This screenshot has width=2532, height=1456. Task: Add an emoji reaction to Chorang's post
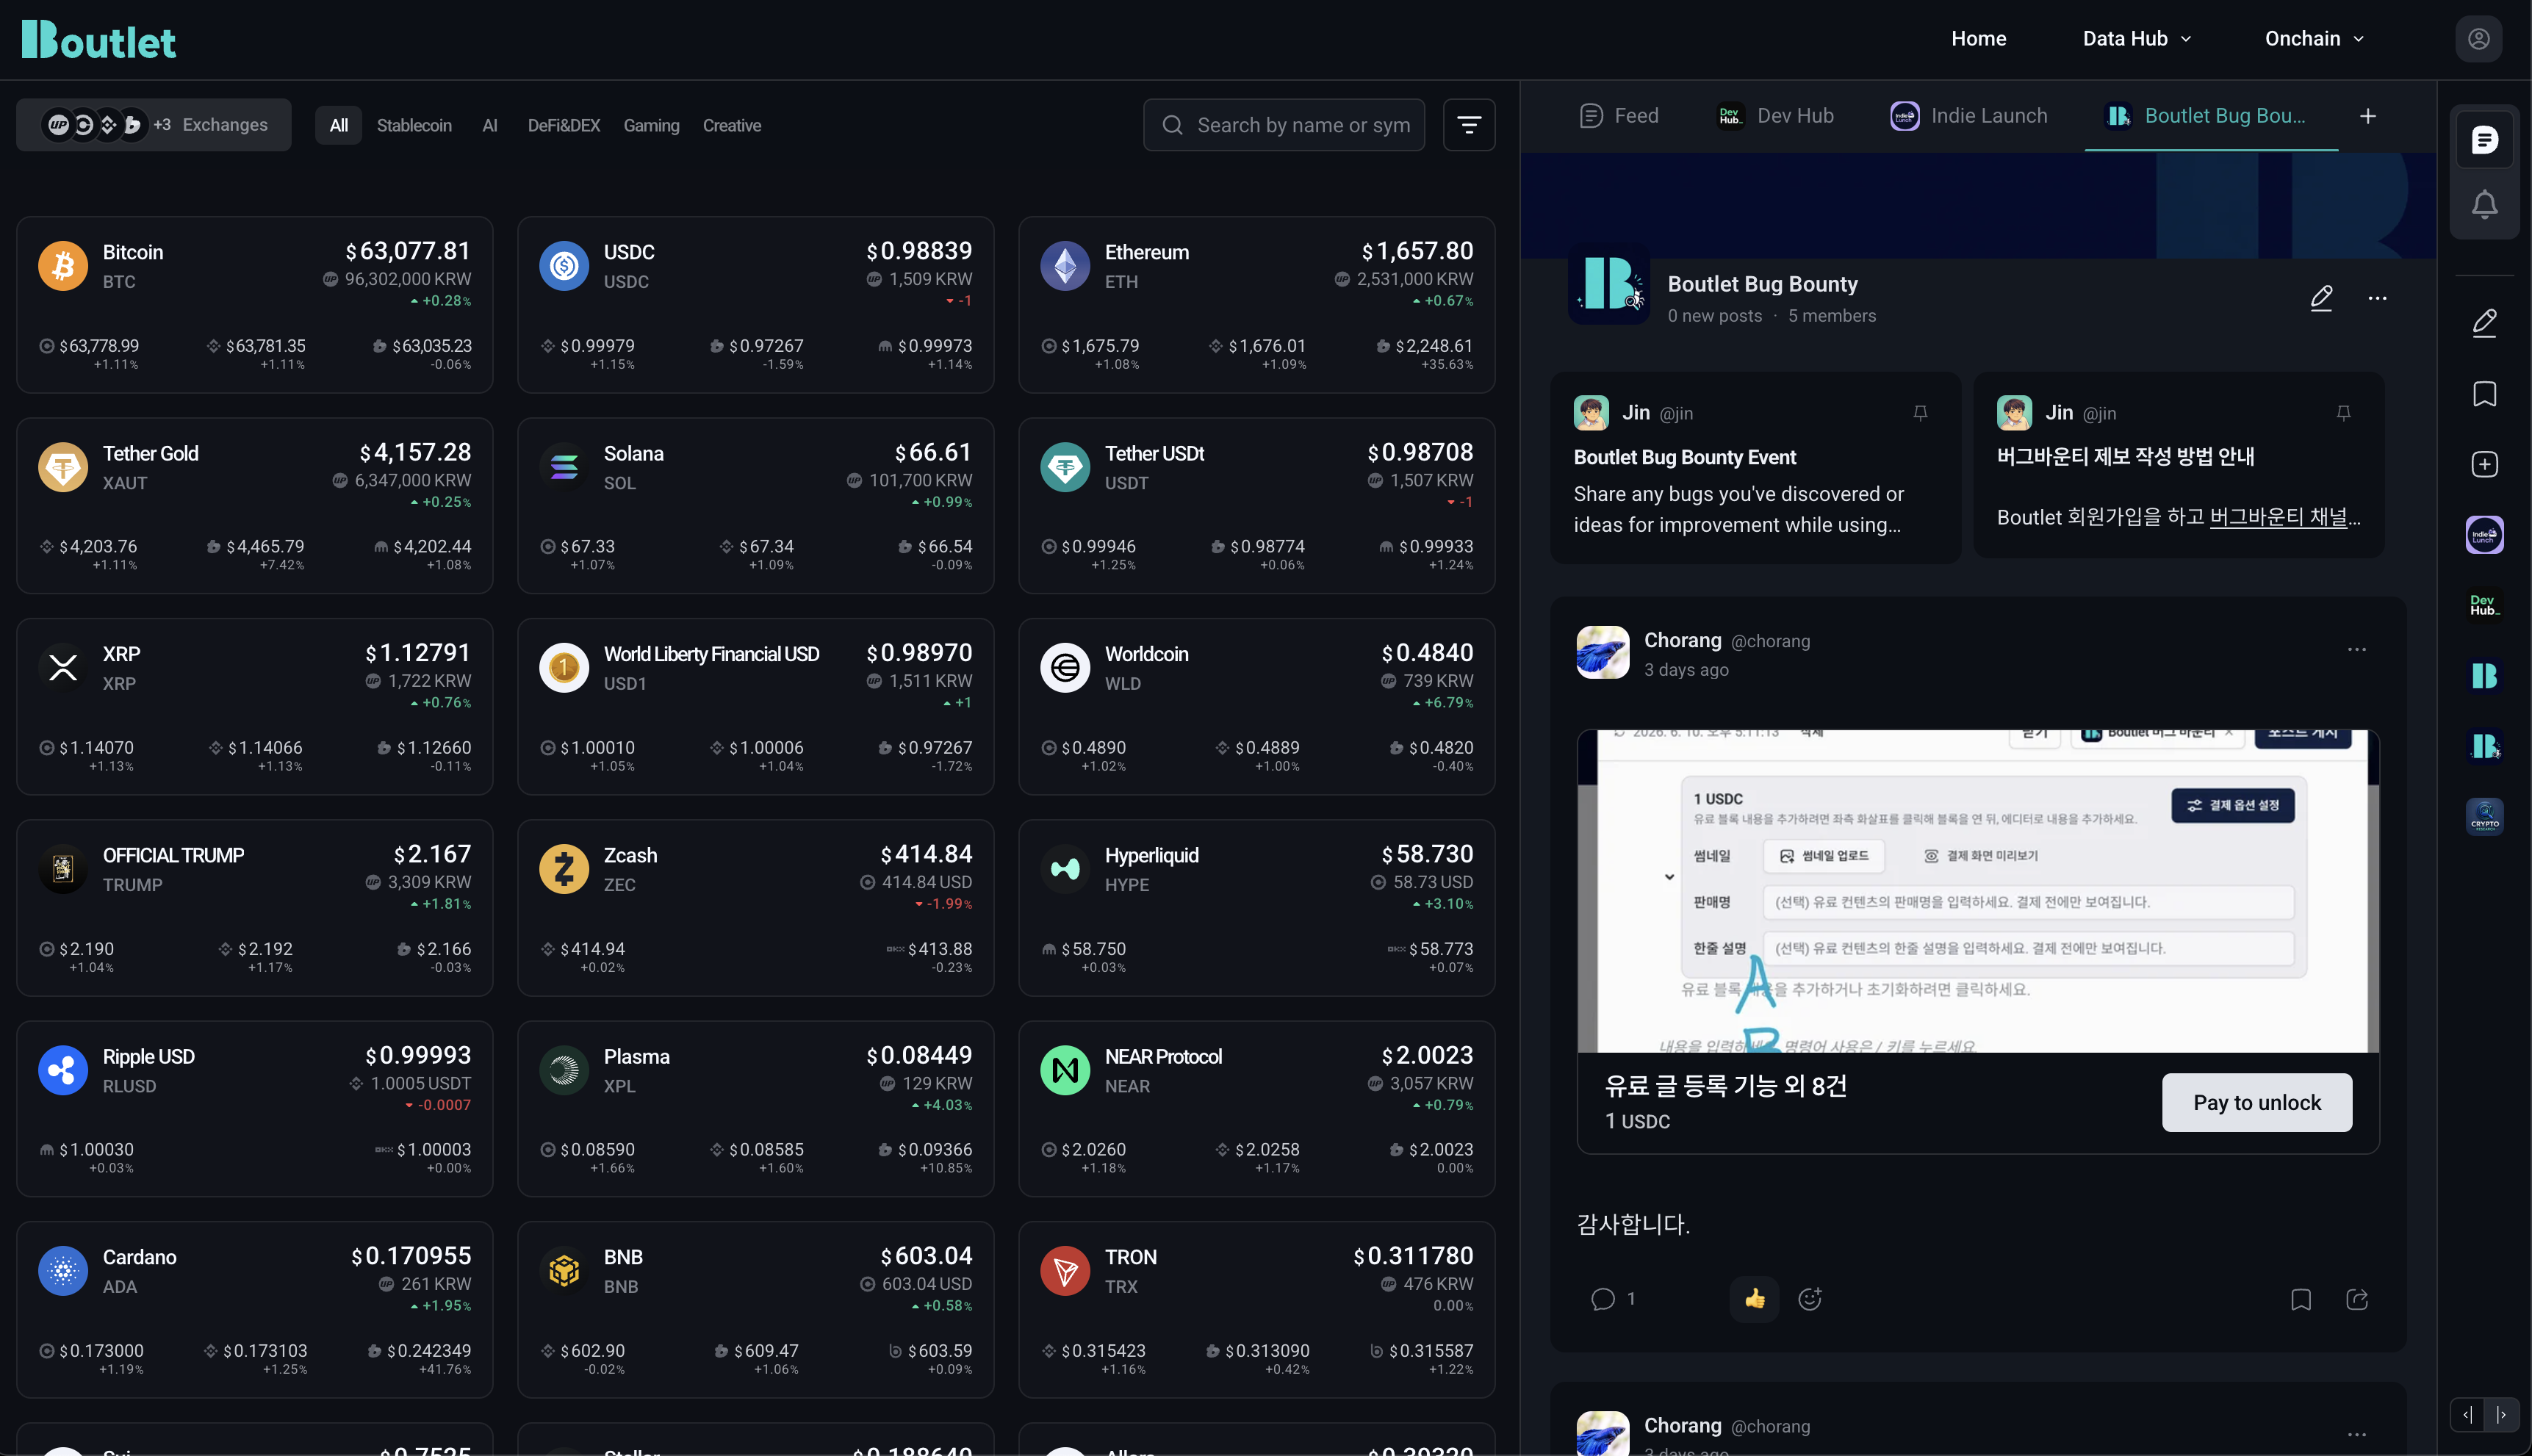pyautogui.click(x=1809, y=1298)
